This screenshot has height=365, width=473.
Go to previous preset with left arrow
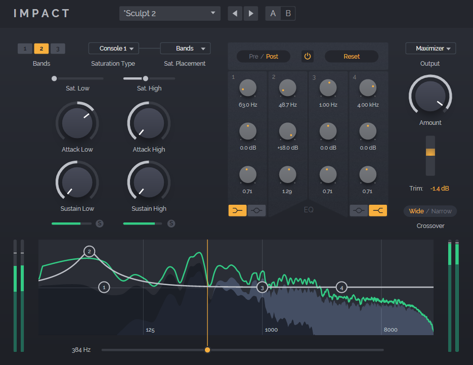235,14
